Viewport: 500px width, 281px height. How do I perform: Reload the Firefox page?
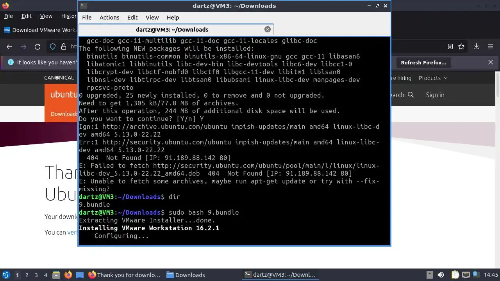[x=37, y=46]
